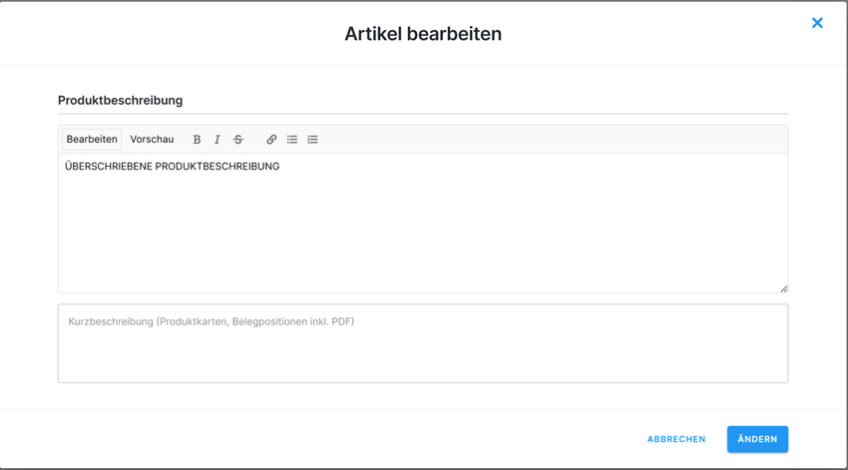This screenshot has height=470, width=848.
Task: Confirm changes with the ÄNDERN button
Action: tap(757, 439)
